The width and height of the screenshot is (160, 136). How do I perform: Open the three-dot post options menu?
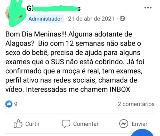[x=148, y=7]
